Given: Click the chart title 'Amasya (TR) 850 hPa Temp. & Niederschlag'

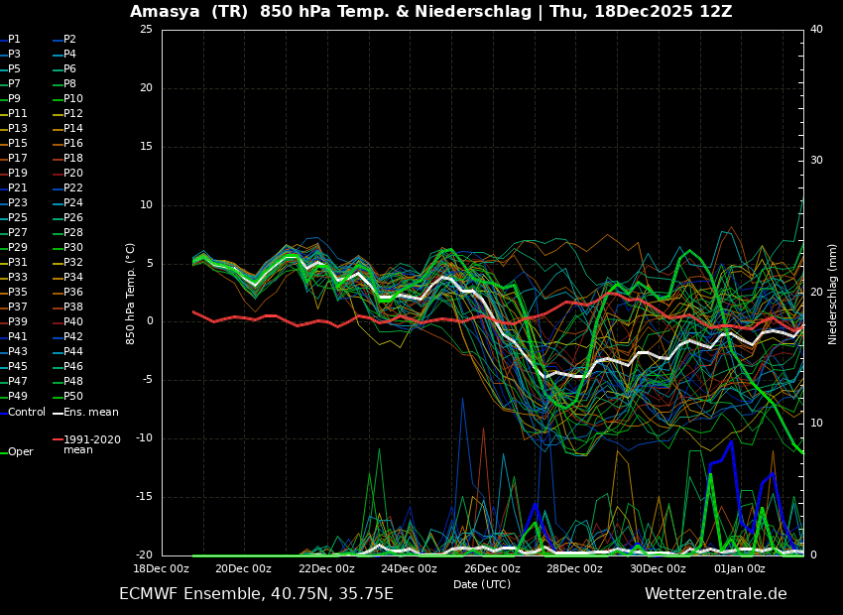Looking at the screenshot, I should (330, 11).
